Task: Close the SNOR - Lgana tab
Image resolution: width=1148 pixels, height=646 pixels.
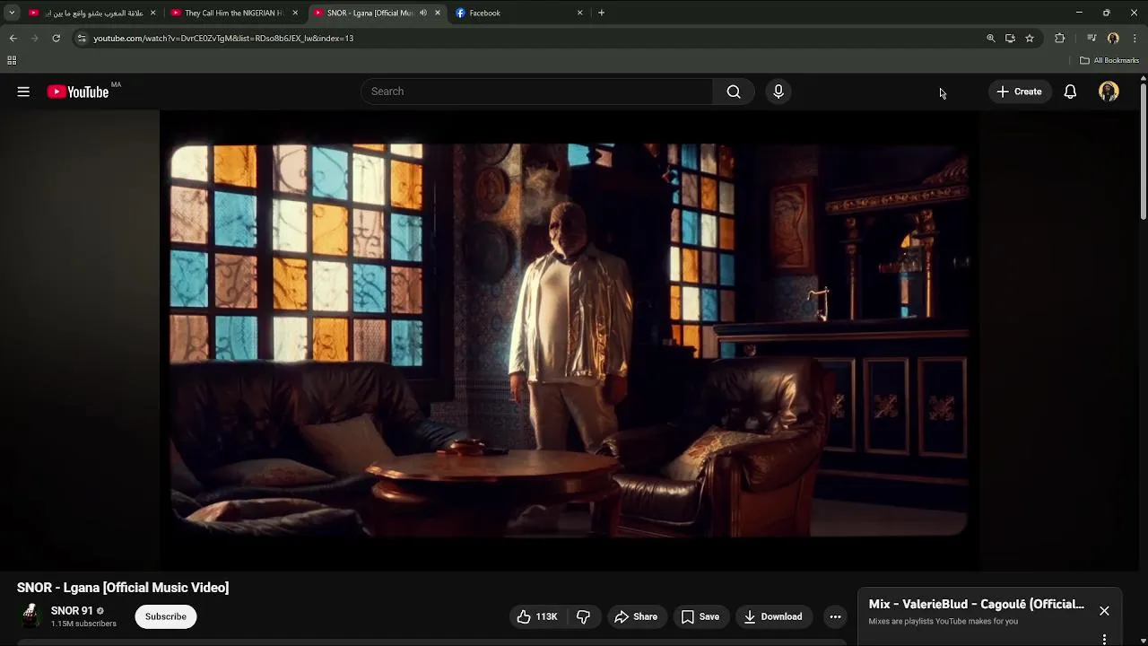Action: tap(437, 13)
